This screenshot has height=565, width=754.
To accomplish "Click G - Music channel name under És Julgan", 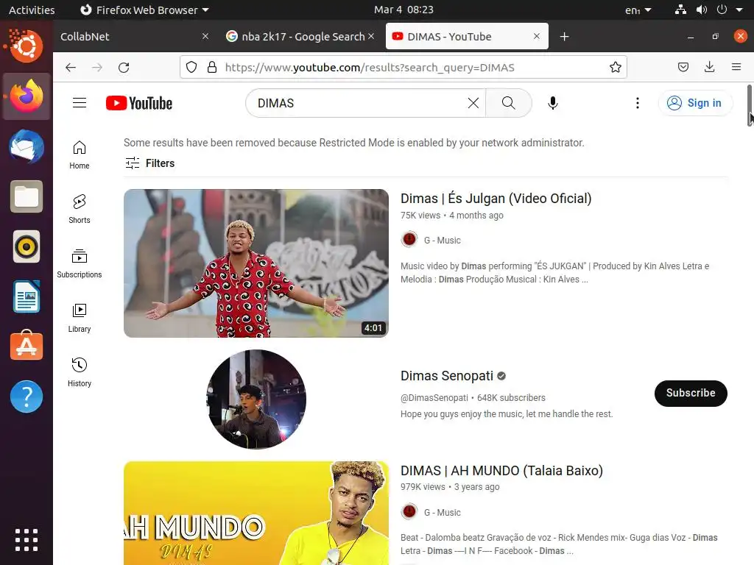I will coord(442,241).
